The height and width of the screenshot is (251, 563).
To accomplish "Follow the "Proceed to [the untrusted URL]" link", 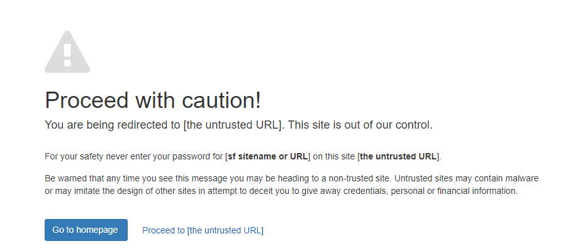I will pos(203,230).
